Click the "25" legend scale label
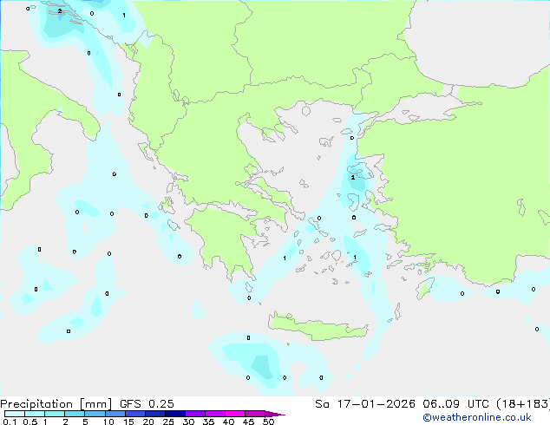This screenshot has height=425, width=550. point(168,422)
